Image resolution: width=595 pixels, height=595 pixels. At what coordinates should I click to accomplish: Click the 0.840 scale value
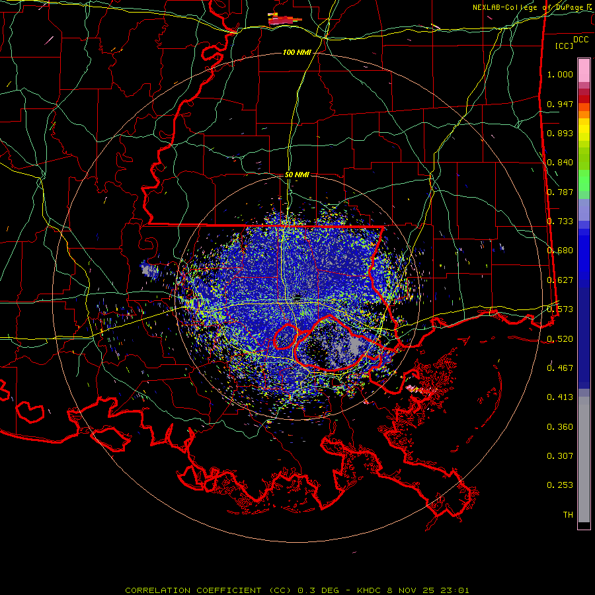point(560,163)
